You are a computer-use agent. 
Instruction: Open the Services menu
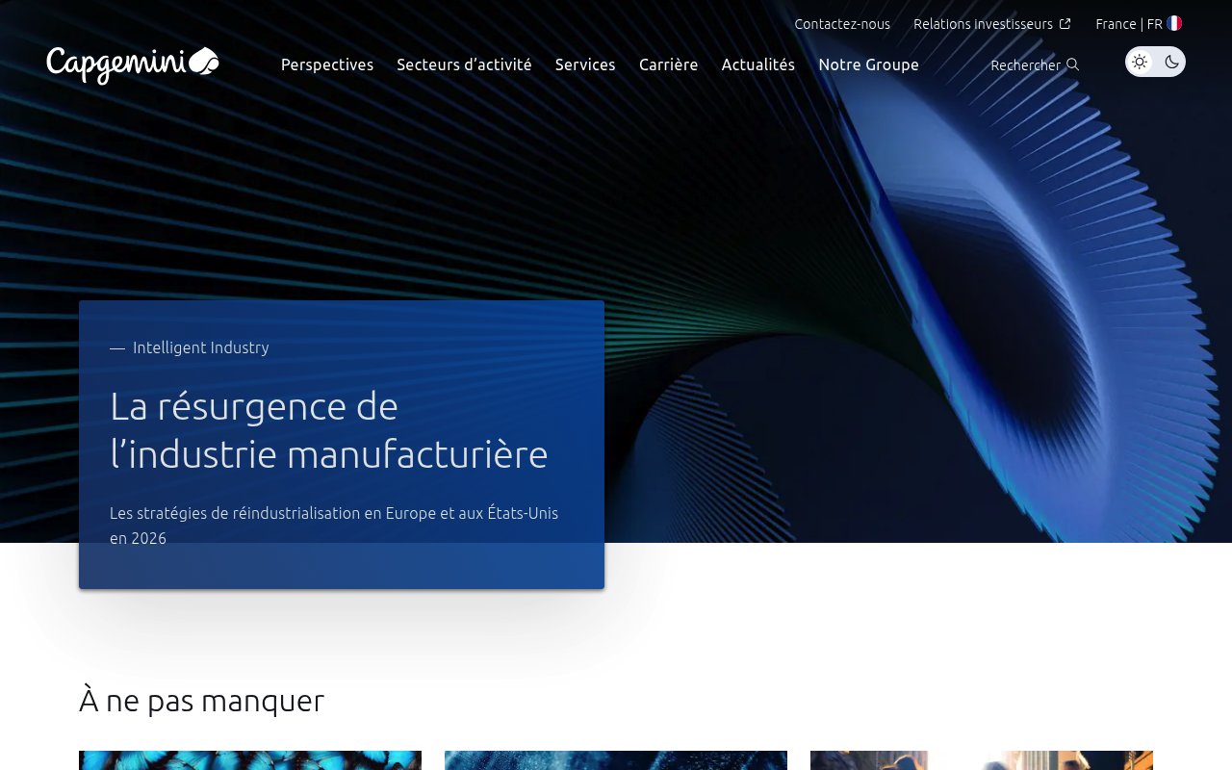(x=585, y=64)
